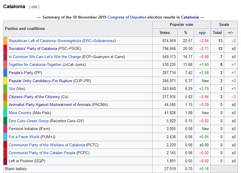The width and height of the screenshot is (241, 173).
Task: Select the Votes column header
Action: pyautogui.click(x=165, y=33)
